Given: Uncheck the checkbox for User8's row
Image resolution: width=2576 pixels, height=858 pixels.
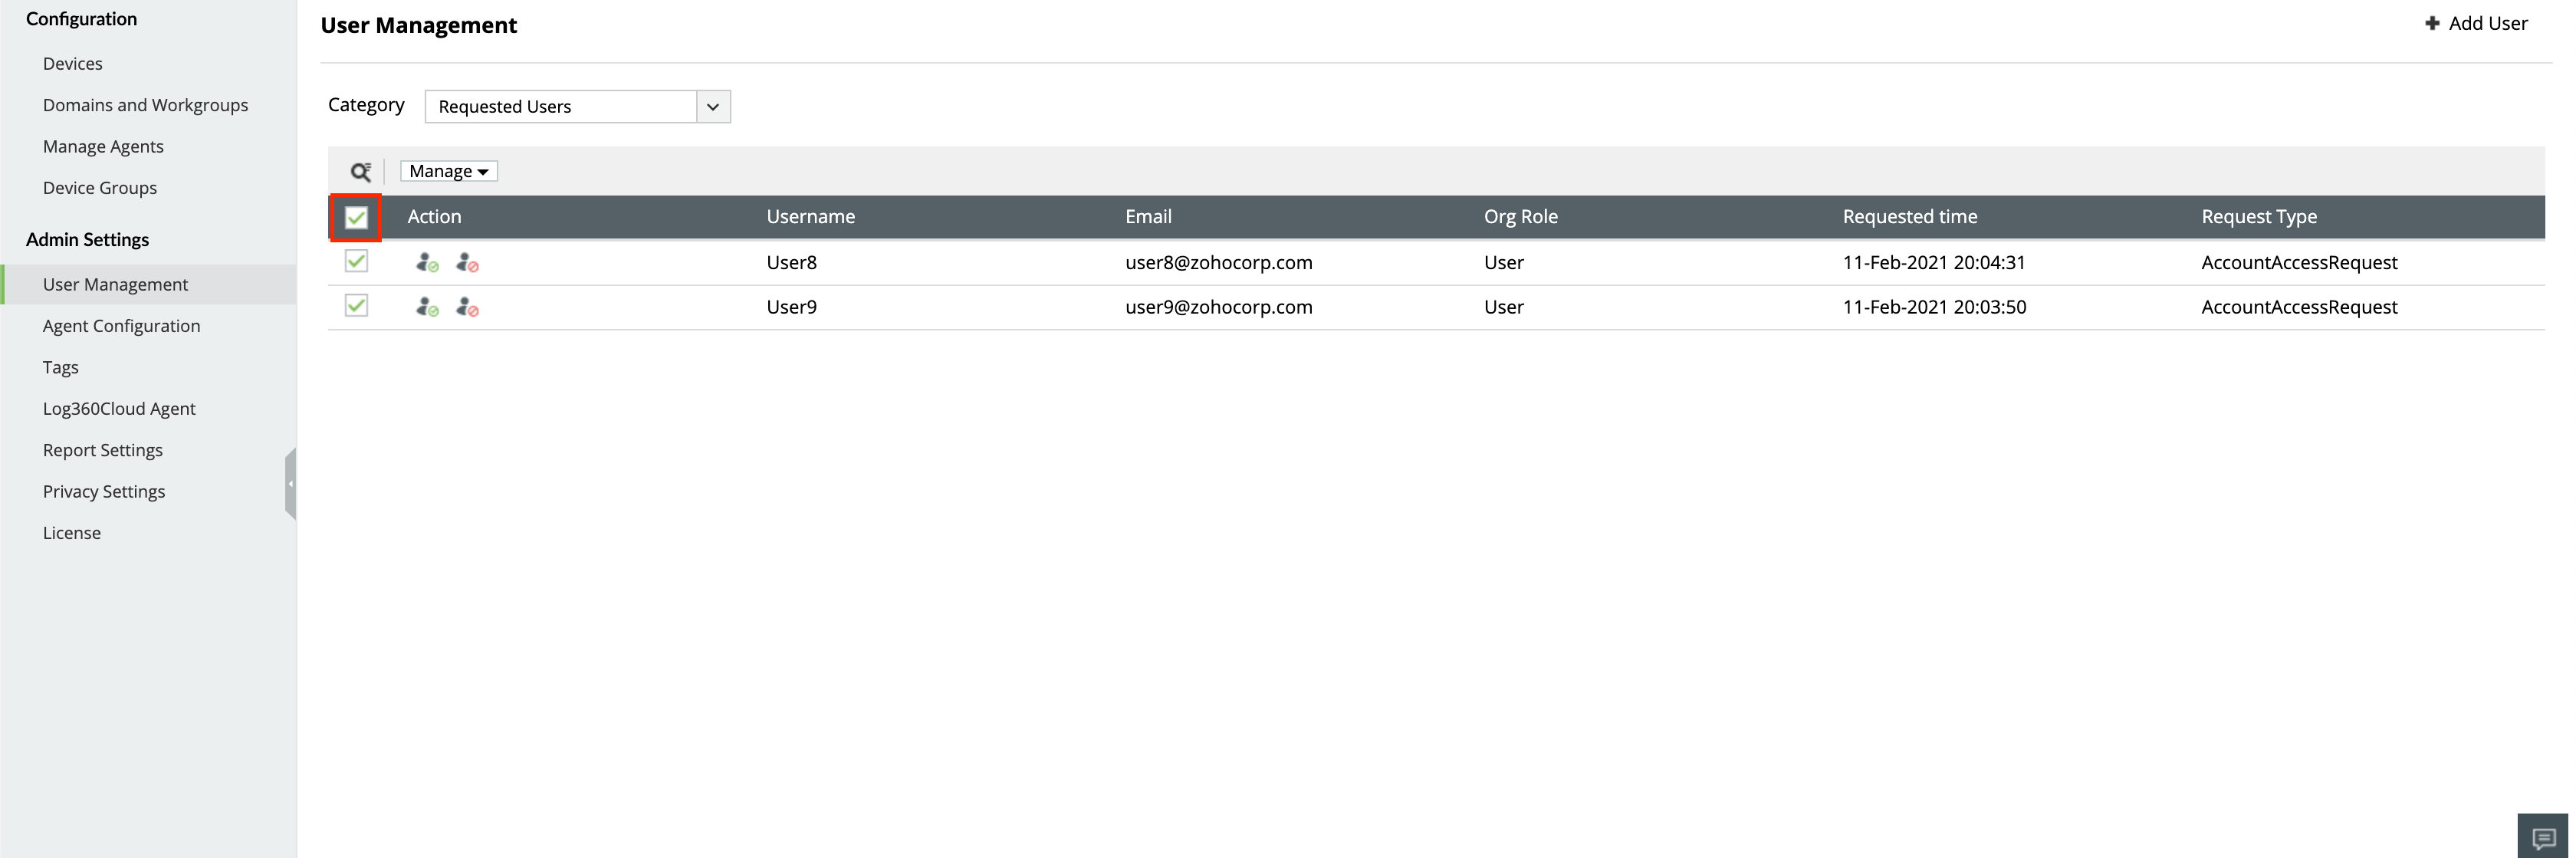Looking at the screenshot, I should (x=356, y=261).
